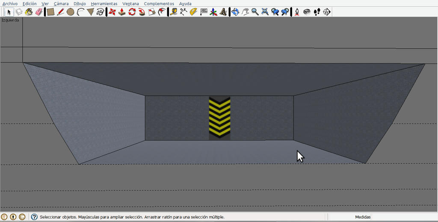Select the Paint Bucket tool
This screenshot has width=438, height=222.
(x=29, y=12)
